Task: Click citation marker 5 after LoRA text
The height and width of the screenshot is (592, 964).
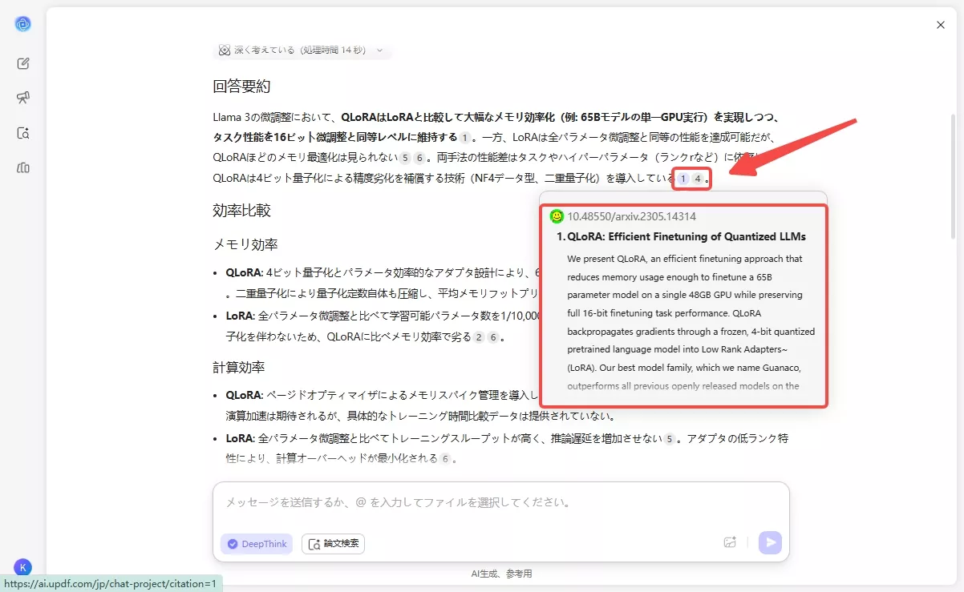Action: (x=670, y=438)
